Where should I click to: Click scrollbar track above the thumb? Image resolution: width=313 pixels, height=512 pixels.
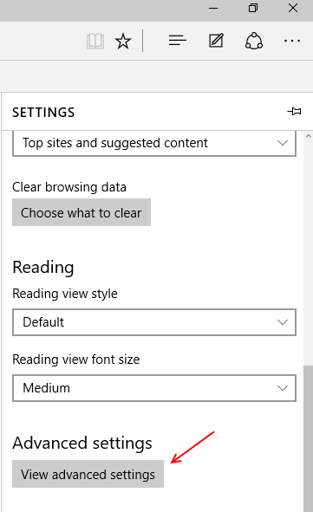point(308,253)
